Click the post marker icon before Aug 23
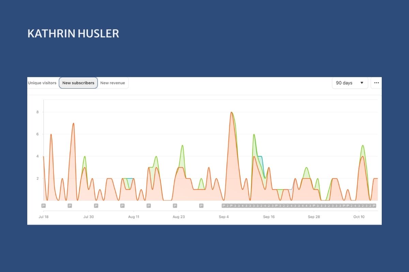409x272 pixels. 175,206
